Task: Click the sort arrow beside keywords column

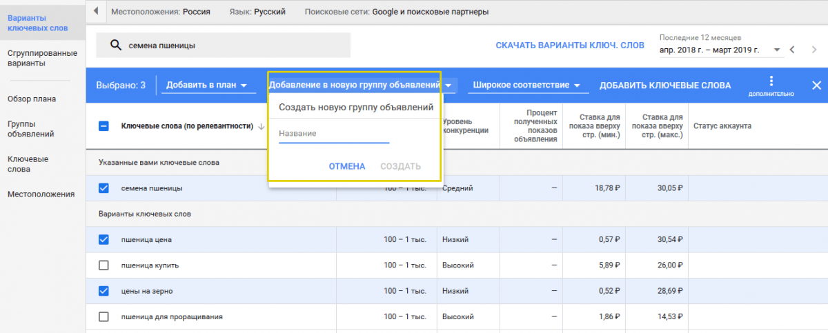Action: coord(261,126)
